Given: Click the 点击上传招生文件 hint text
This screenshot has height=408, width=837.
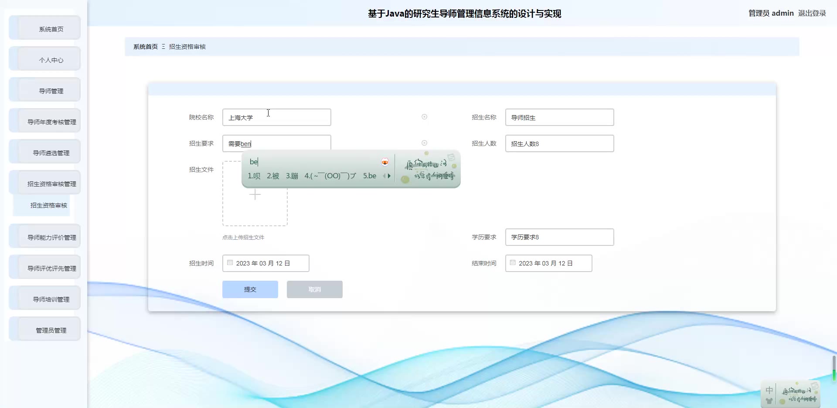Looking at the screenshot, I should [x=243, y=238].
